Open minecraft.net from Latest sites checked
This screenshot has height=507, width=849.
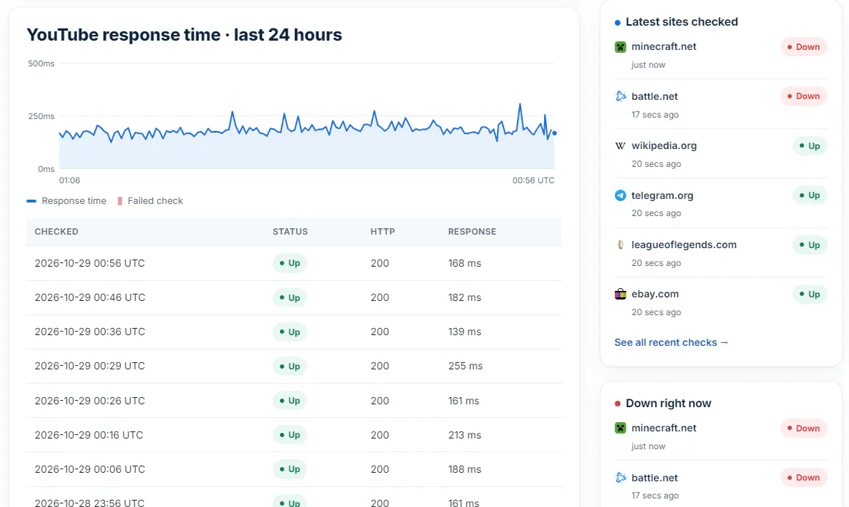coord(664,46)
